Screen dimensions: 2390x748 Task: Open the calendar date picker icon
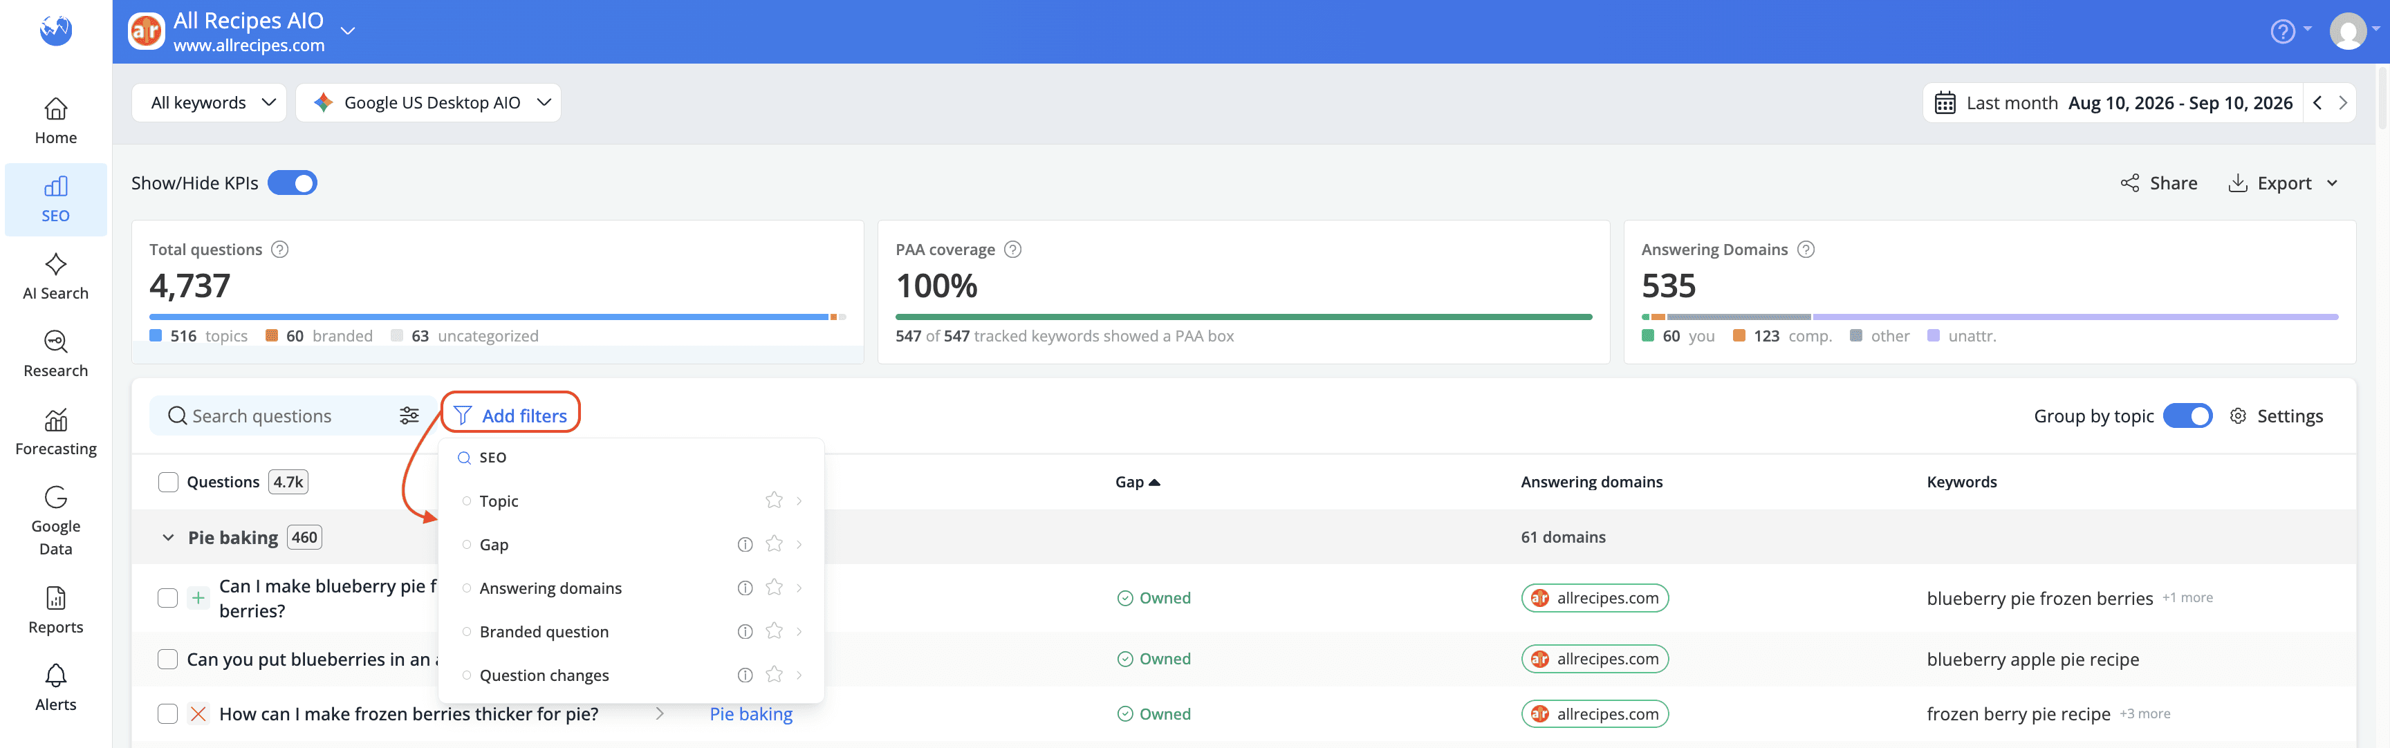[x=1945, y=103]
